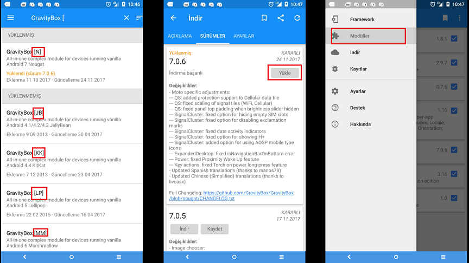Open hamburger menu in GravityBox search screen
The image size is (469, 263).
pos(11,18)
